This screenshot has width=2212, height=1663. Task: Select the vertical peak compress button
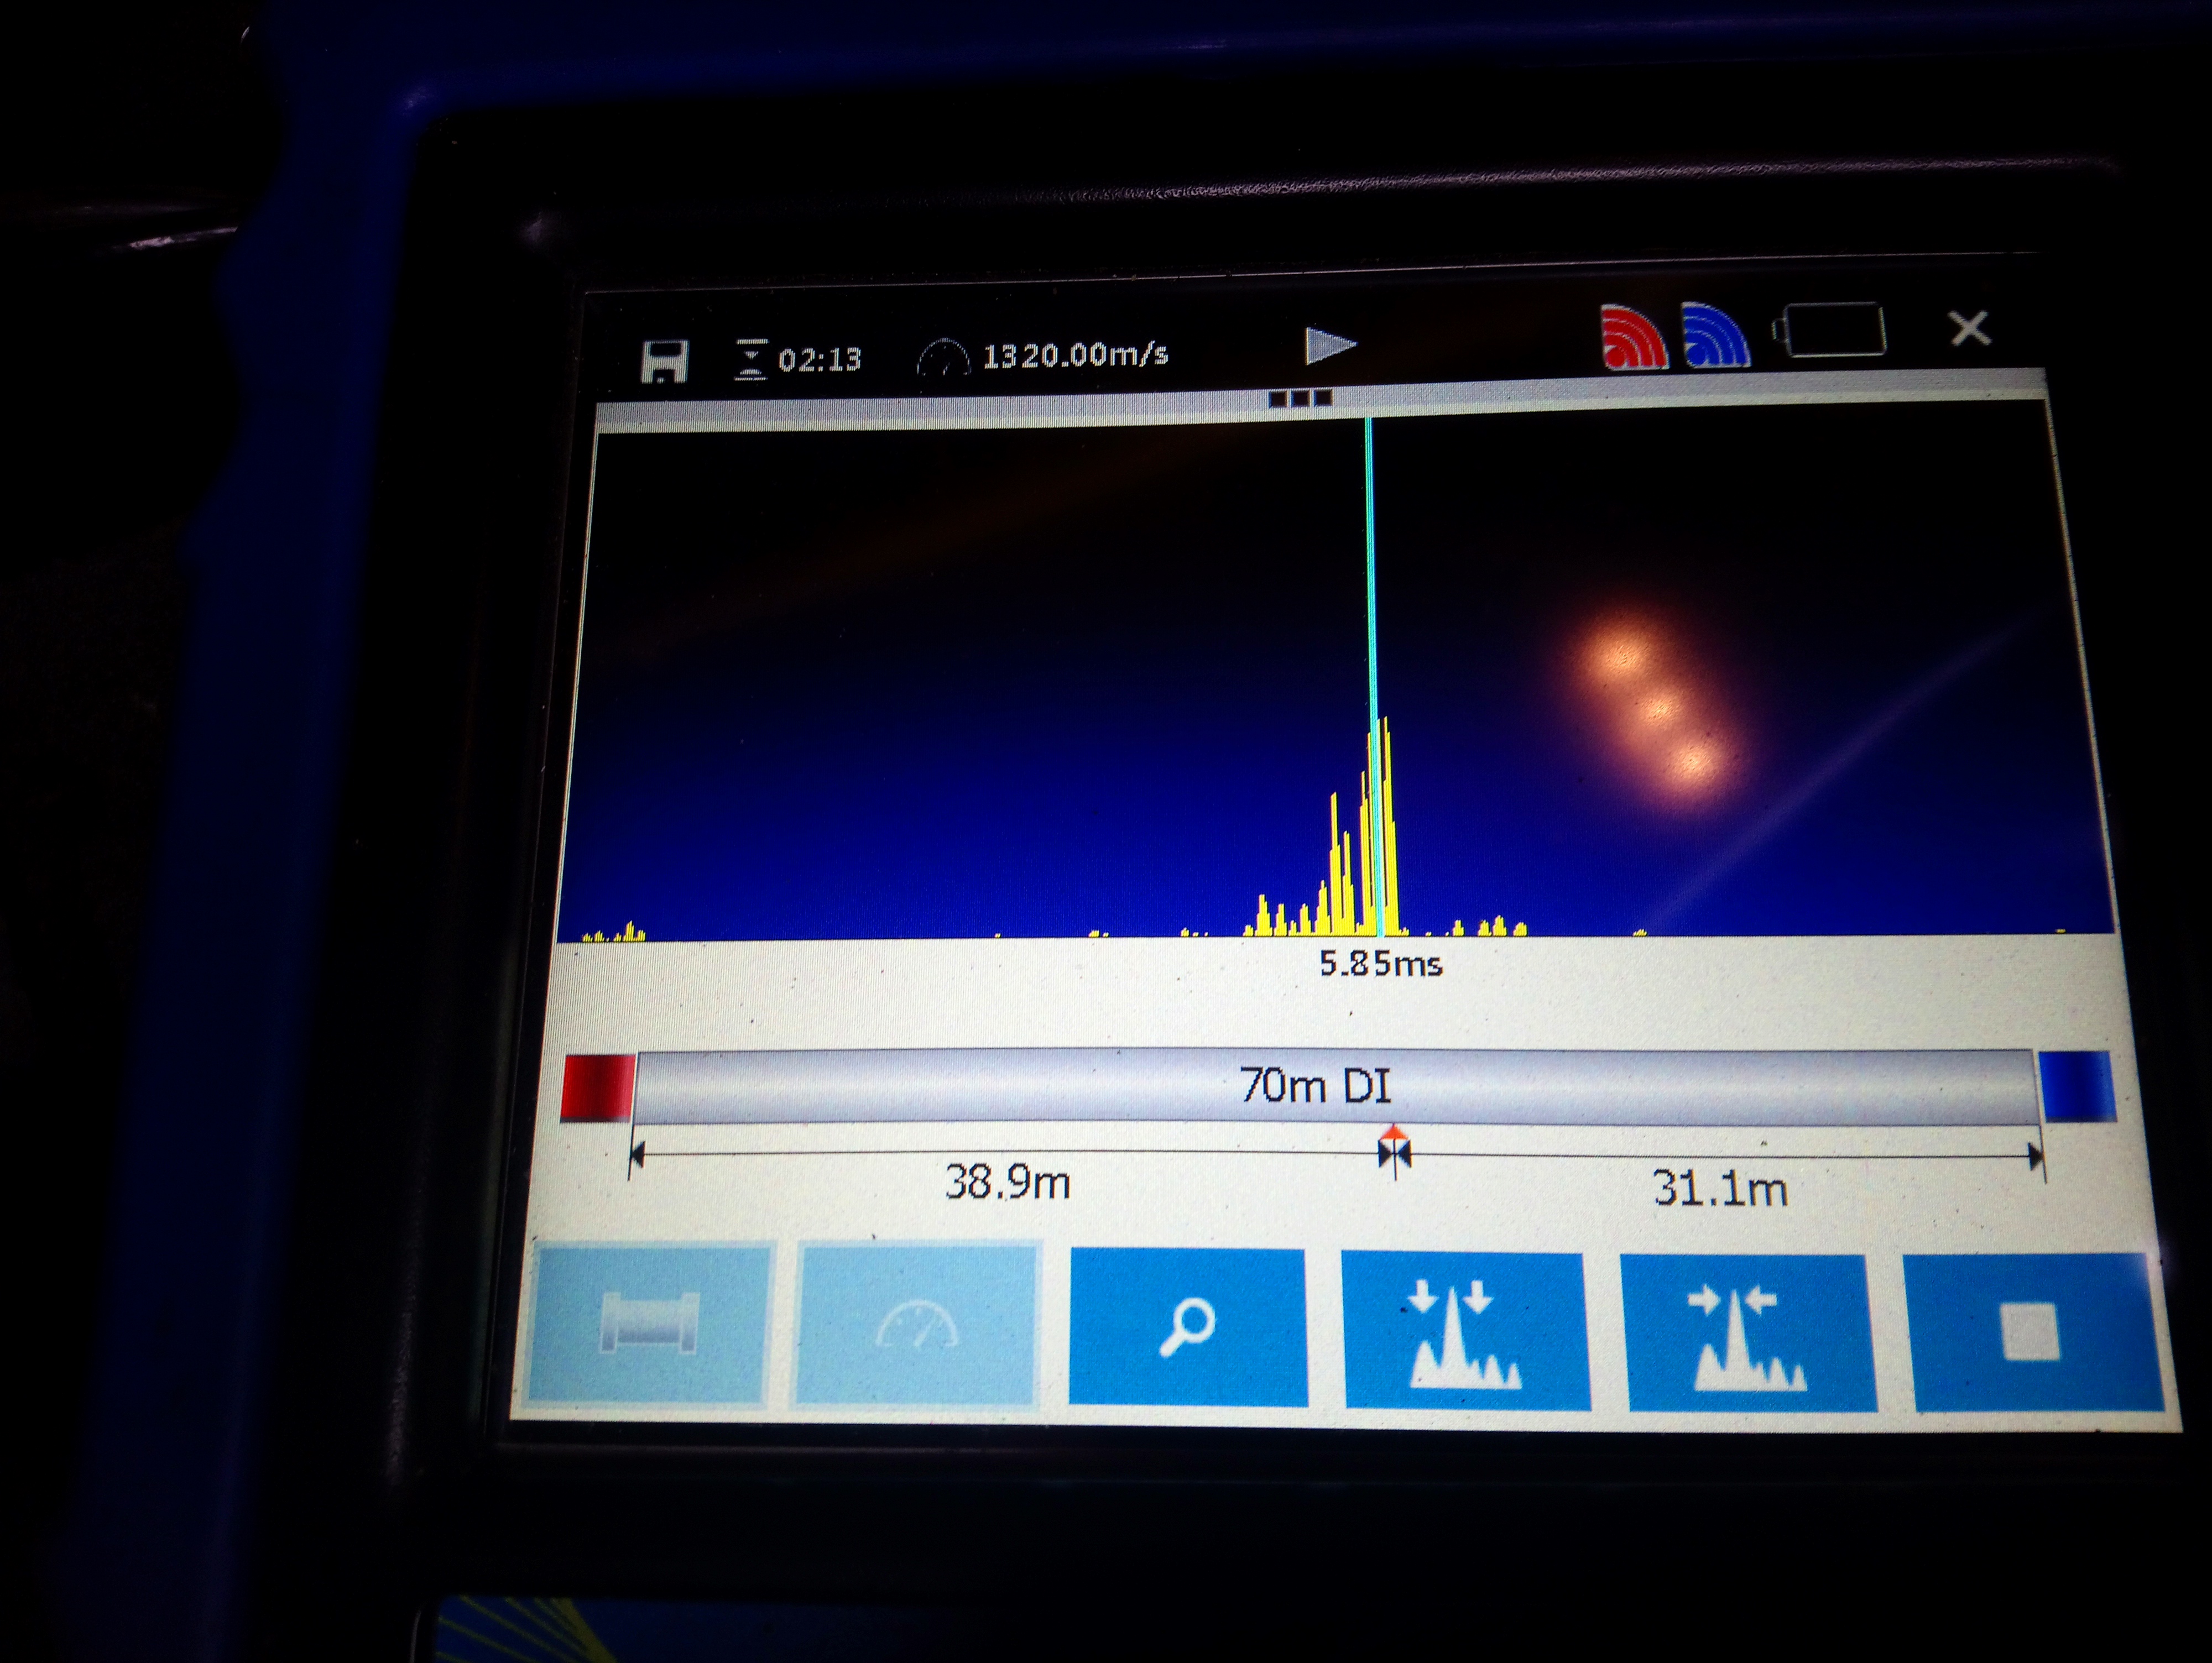point(1465,1330)
